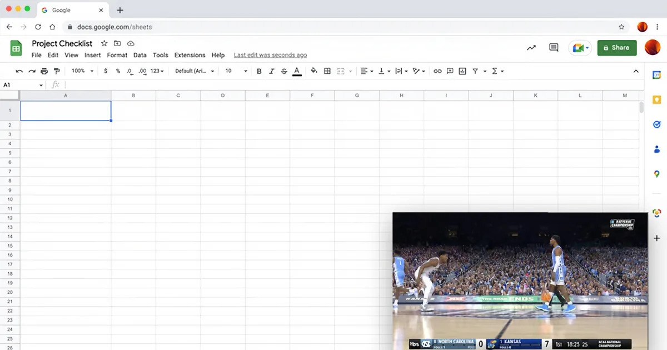
Task: Open the fill color picker
Action: pos(314,71)
